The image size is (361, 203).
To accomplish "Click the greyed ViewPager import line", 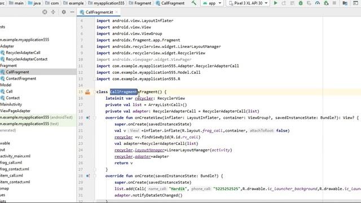I will click(x=144, y=59).
